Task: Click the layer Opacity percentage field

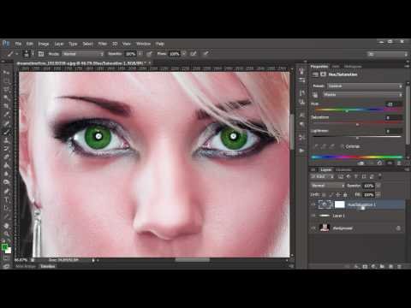Action: (x=368, y=186)
